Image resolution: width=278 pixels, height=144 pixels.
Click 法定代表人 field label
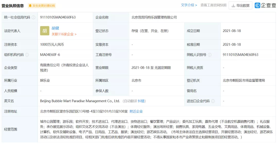(12, 31)
